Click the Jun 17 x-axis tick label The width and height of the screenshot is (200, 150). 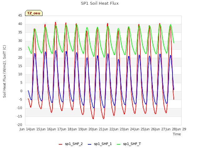coord(56,129)
